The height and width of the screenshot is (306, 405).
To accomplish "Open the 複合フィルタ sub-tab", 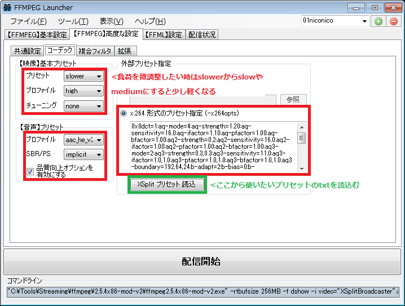I will (x=95, y=51).
